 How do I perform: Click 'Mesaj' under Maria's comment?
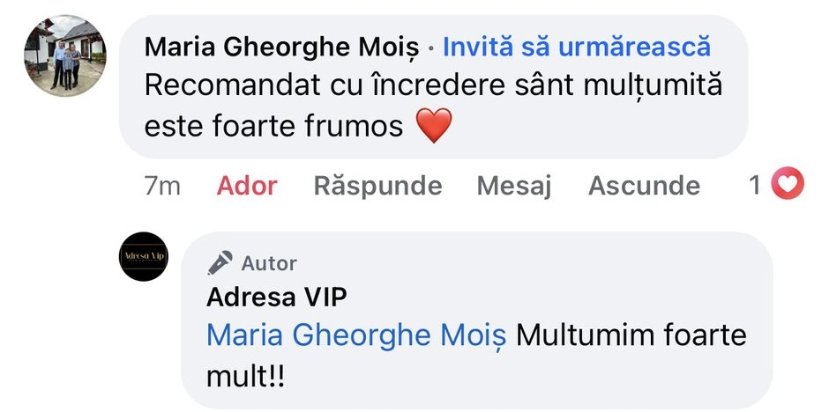pyautogui.click(x=513, y=186)
